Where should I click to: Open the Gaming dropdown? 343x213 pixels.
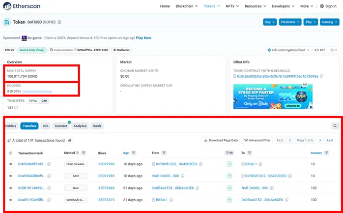329,22
